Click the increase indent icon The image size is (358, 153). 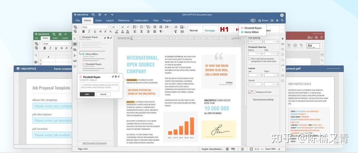[160, 27]
